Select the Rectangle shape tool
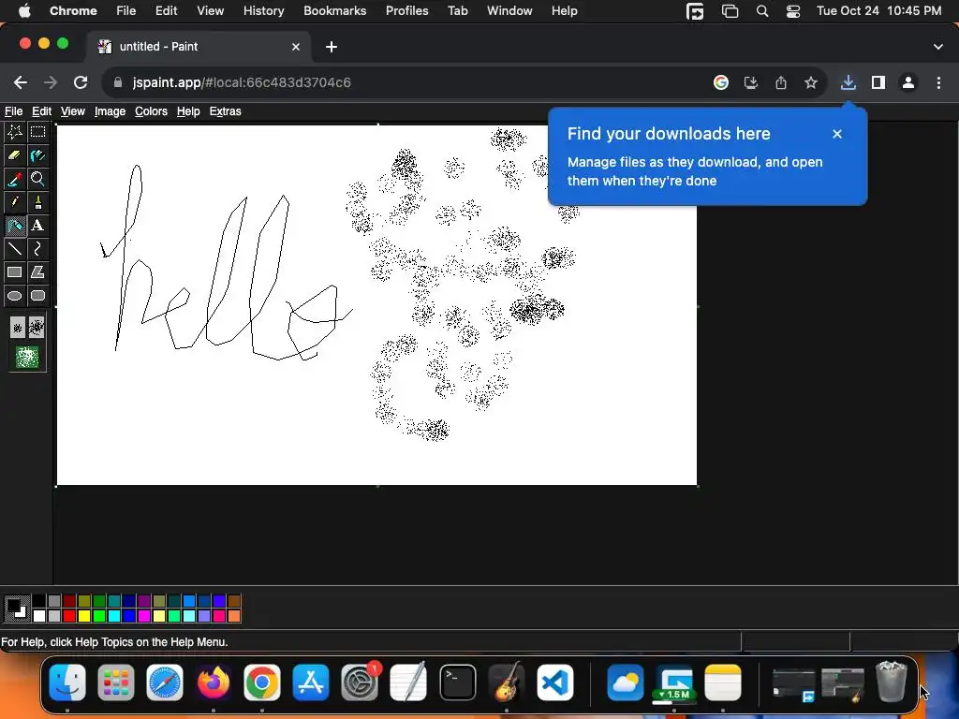This screenshot has height=719, width=959. [15, 272]
